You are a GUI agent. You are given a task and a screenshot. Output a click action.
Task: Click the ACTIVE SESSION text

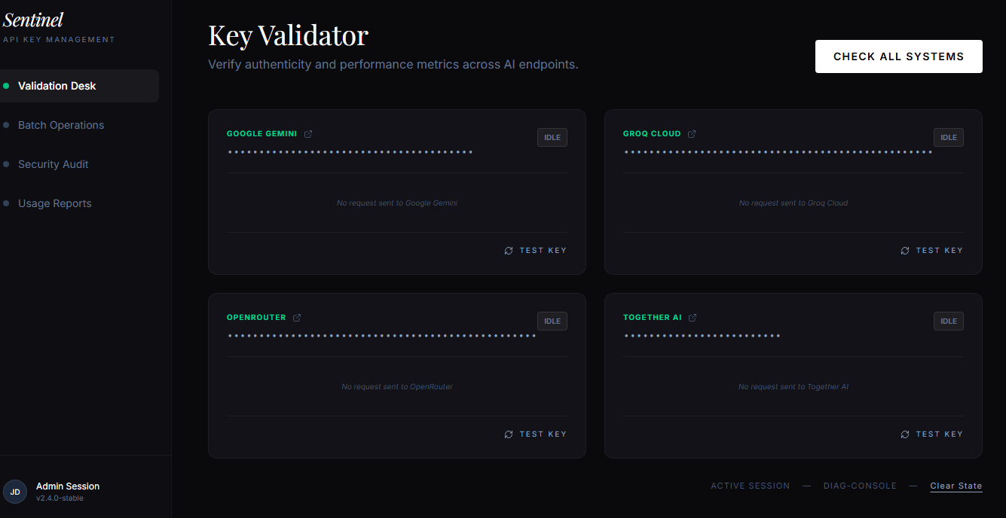coord(751,486)
